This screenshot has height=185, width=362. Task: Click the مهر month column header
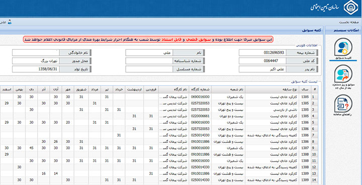pyautogui.click(x=68, y=89)
